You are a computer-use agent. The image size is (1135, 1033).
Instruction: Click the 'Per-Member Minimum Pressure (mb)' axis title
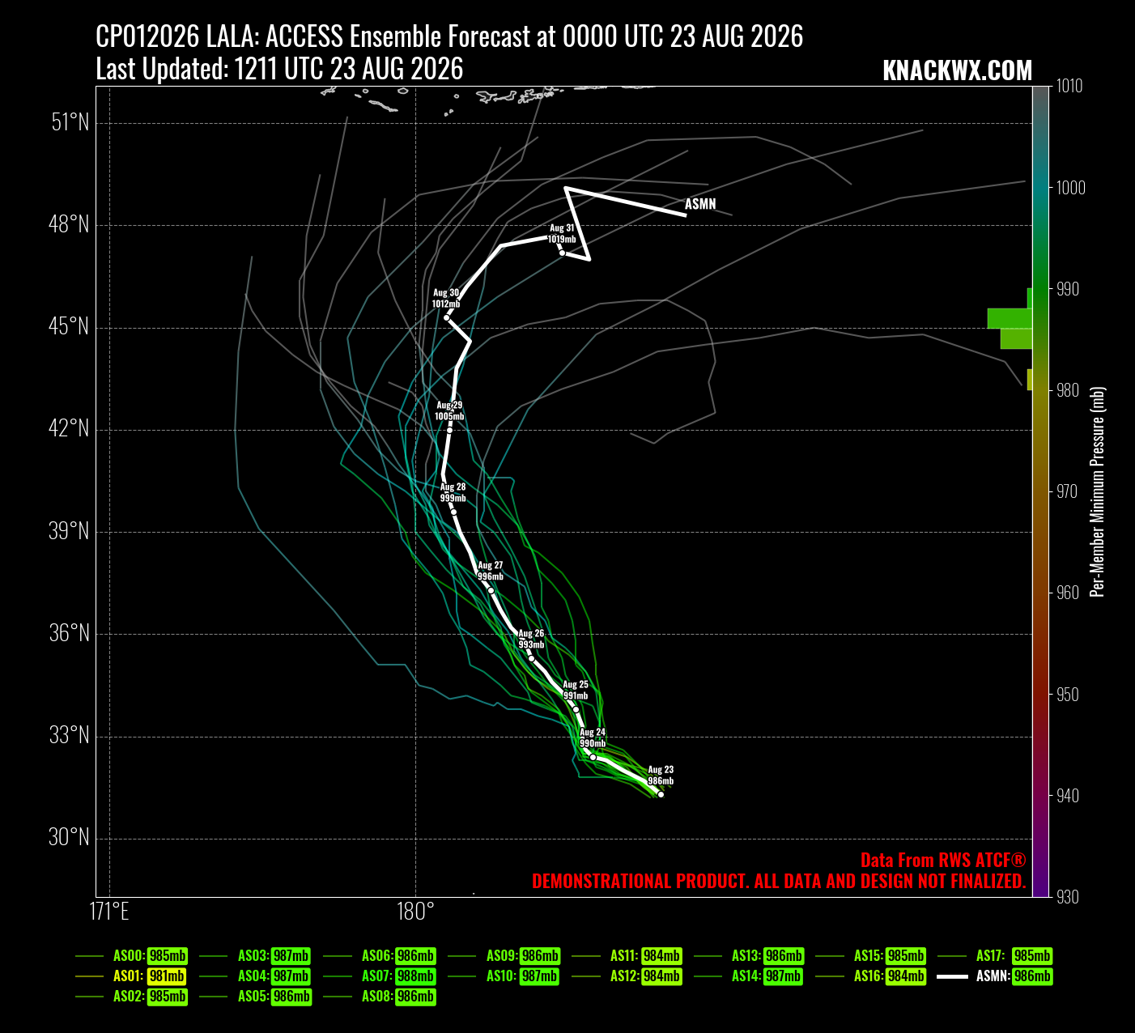(1098, 491)
